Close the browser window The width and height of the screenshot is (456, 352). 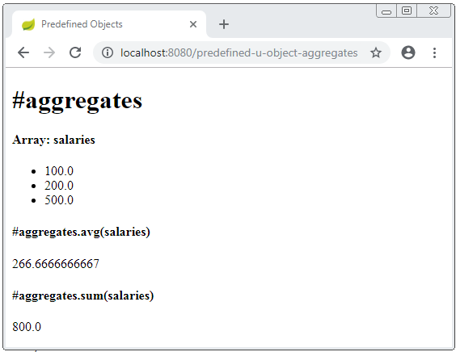click(433, 11)
